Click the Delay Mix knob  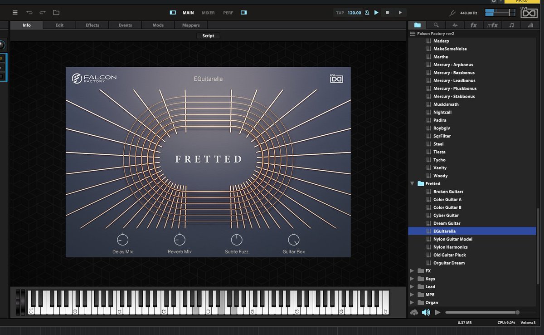coord(123,240)
